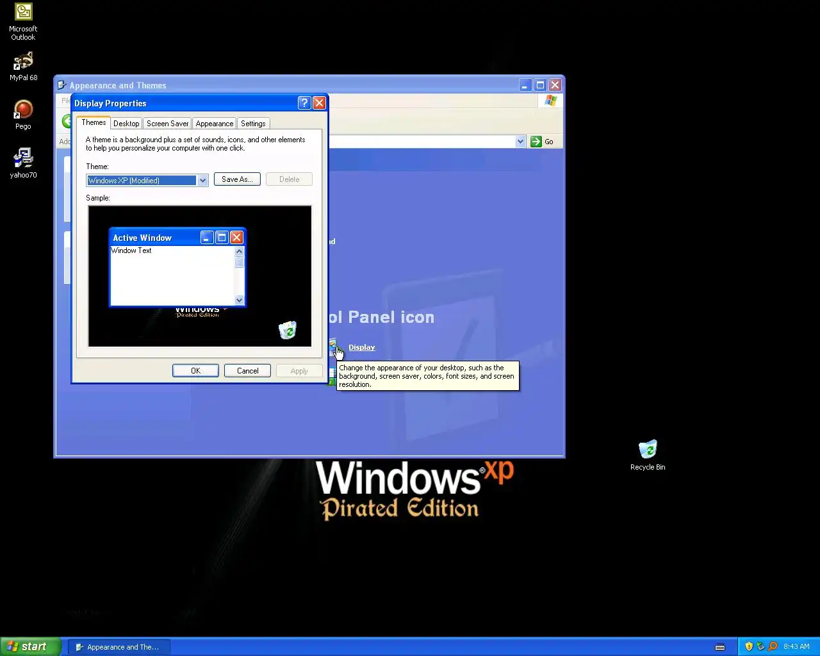Image resolution: width=820 pixels, height=656 pixels.
Task: Click the Go button label
Action: [x=549, y=142]
